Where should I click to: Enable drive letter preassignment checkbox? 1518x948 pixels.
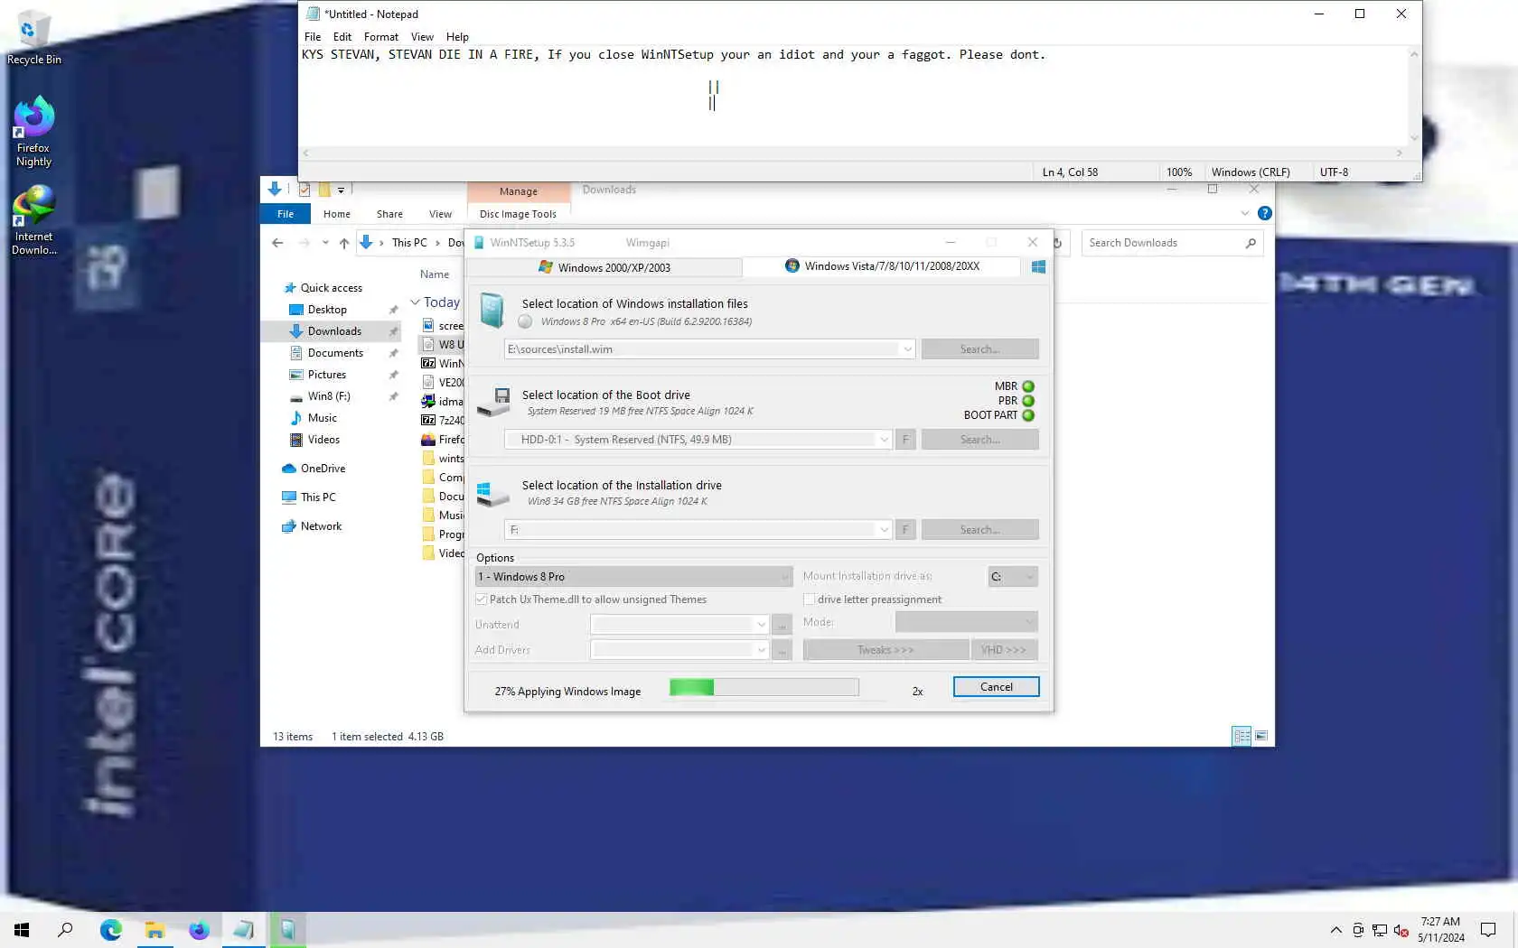(810, 599)
